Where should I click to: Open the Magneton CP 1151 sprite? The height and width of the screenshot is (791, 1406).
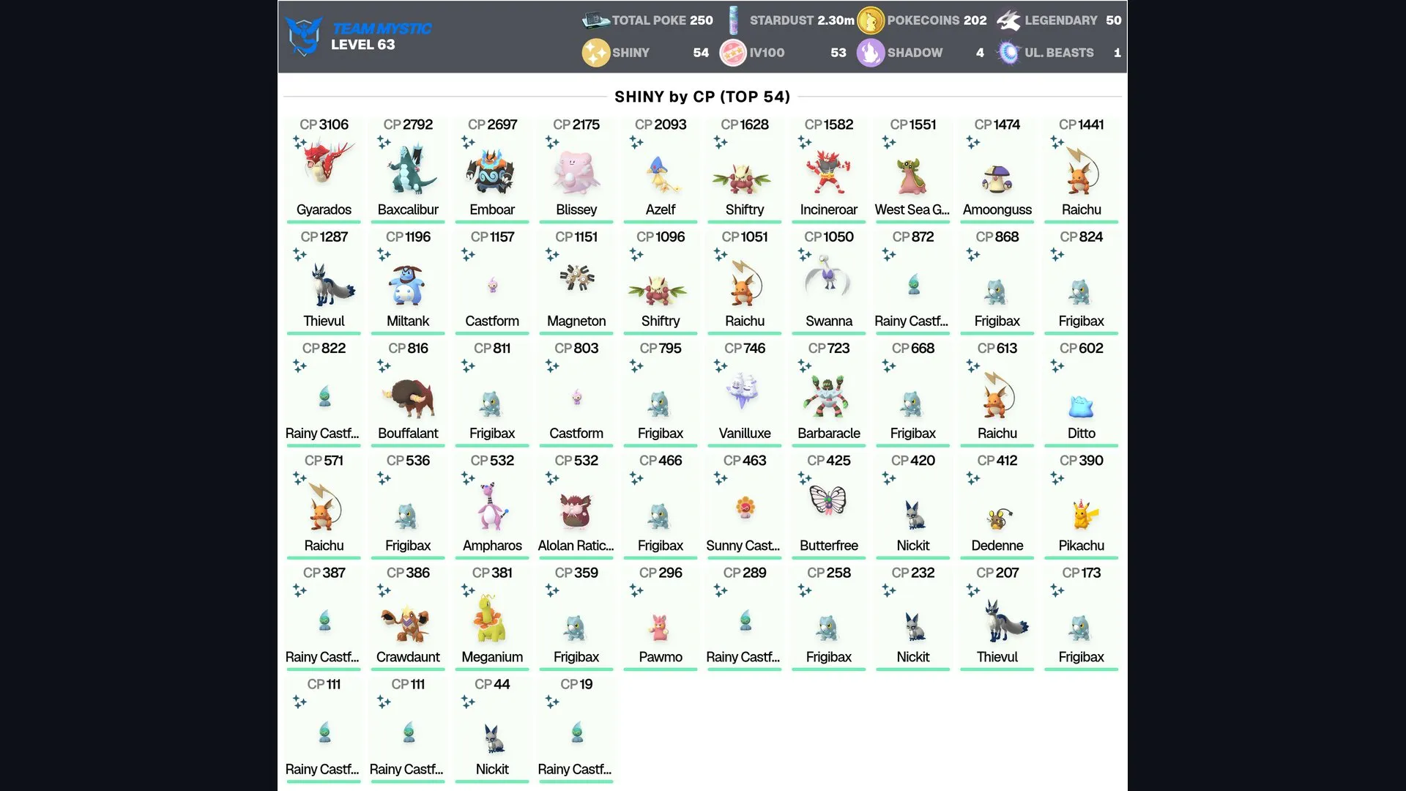[x=577, y=277]
